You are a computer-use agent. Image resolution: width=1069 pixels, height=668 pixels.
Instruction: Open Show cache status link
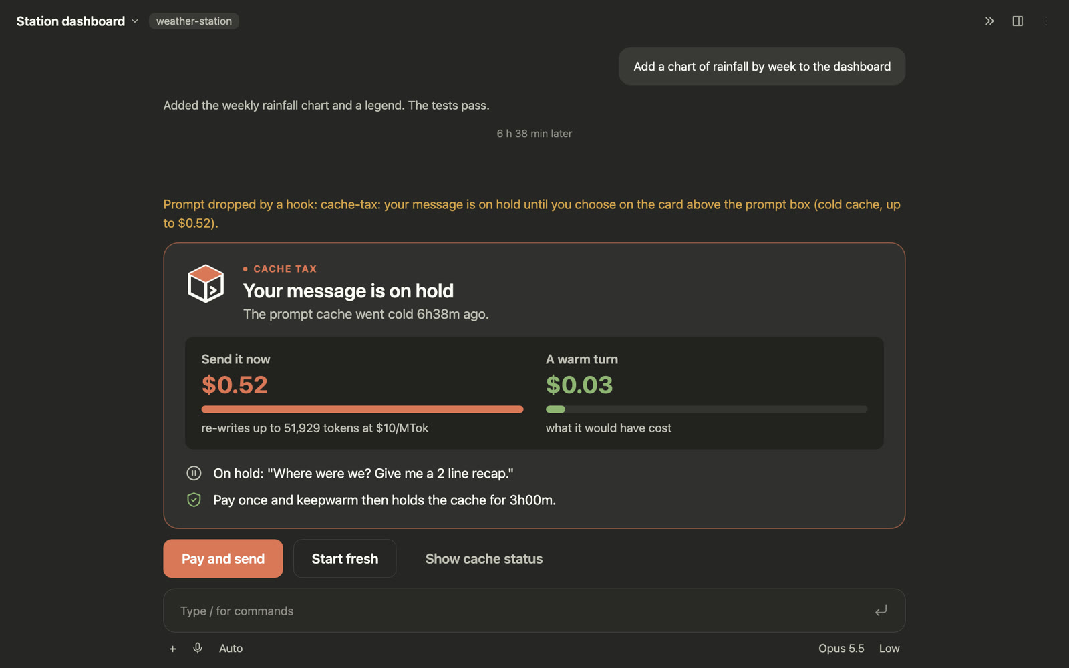click(x=484, y=559)
